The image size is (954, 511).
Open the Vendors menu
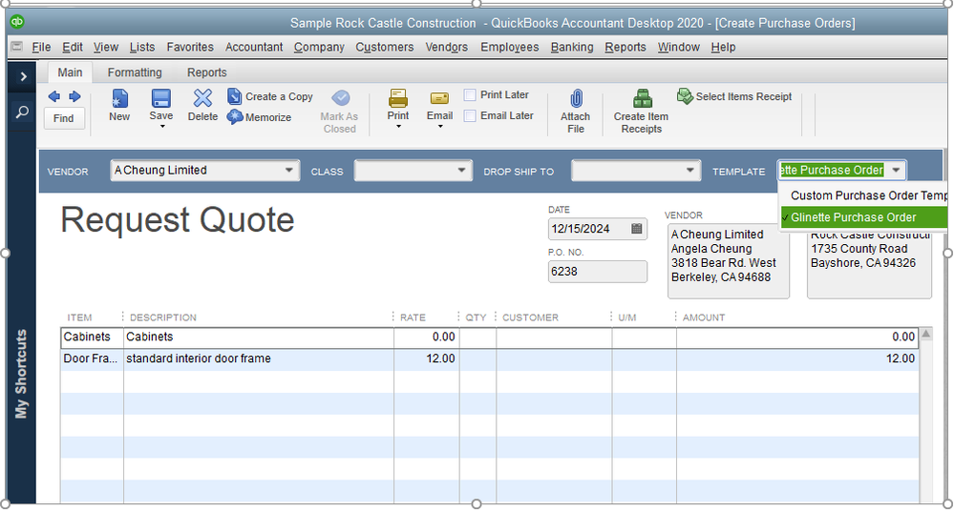[x=447, y=47]
